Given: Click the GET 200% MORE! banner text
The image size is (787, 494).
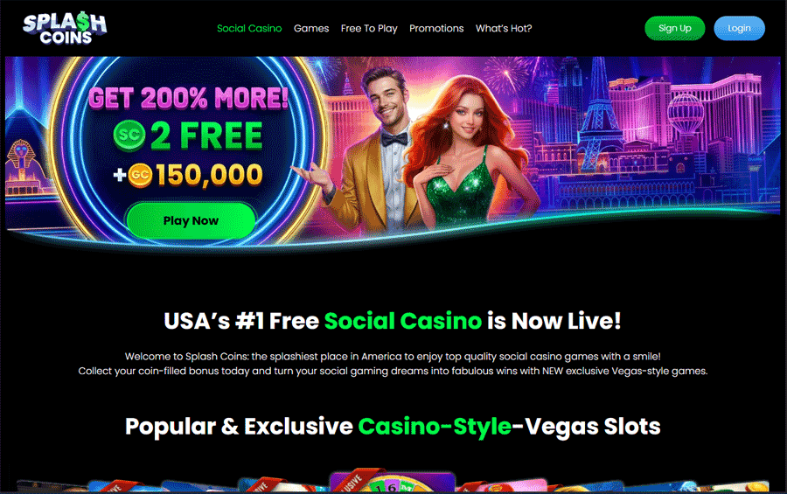Looking at the screenshot, I should (x=188, y=97).
